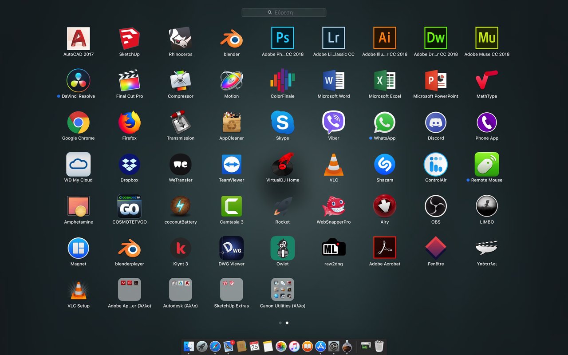Viewport: 568px width, 355px height.
Task: Launch SketchUp
Action: click(x=130, y=39)
